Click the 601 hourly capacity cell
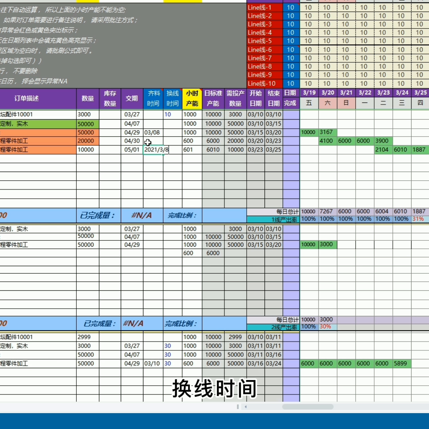The image size is (429, 429). click(192, 150)
